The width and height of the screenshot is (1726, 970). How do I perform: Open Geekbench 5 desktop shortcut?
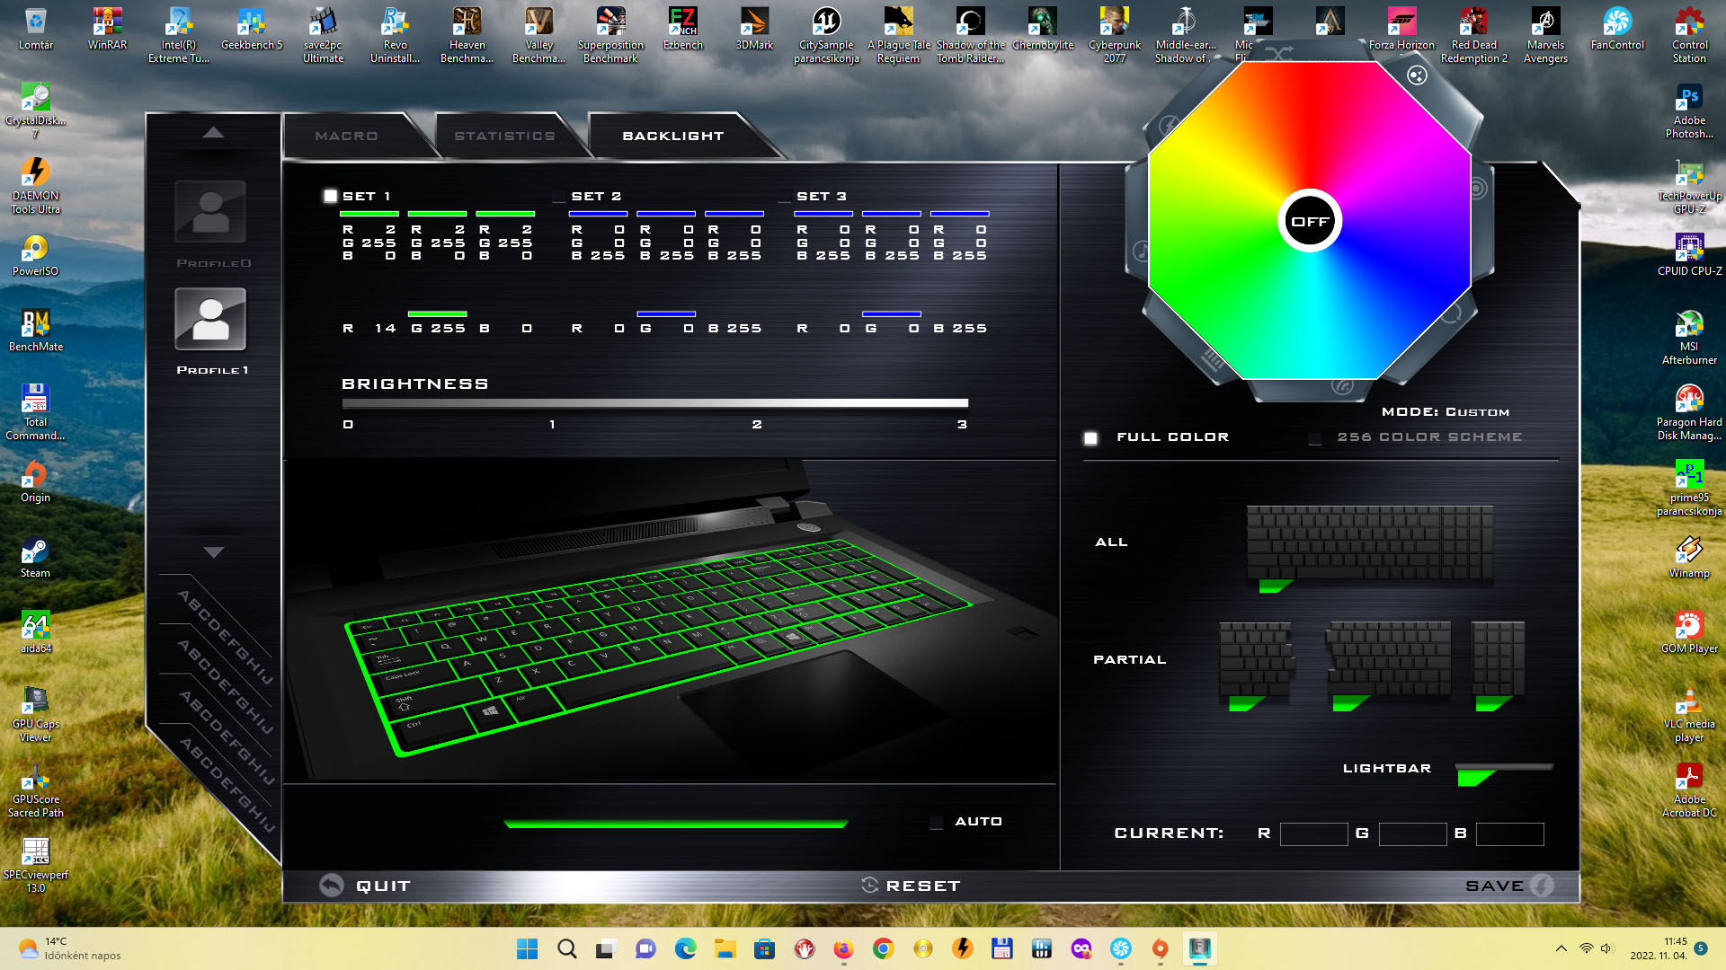tap(252, 29)
